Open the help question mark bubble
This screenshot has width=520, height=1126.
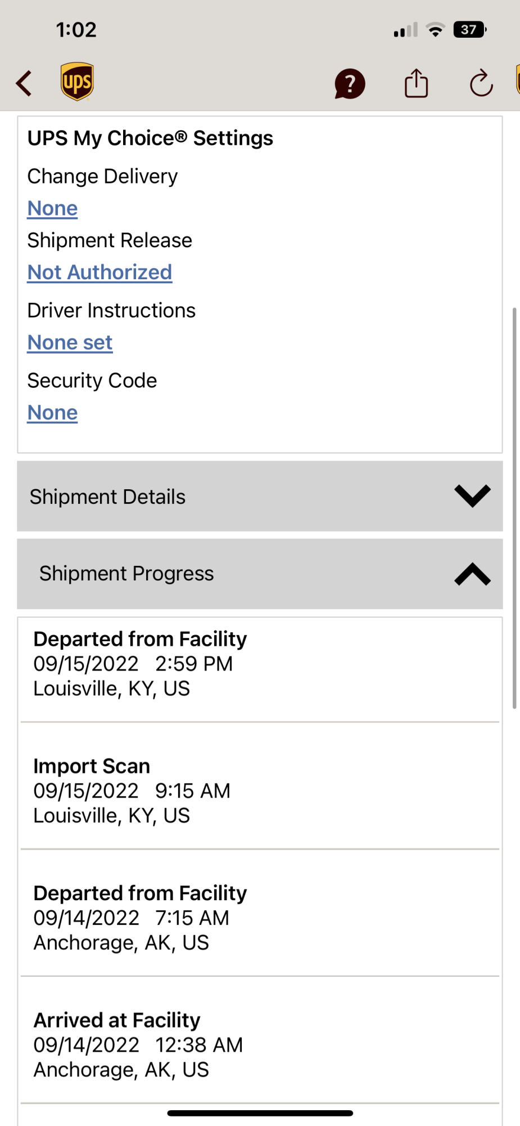click(x=350, y=84)
